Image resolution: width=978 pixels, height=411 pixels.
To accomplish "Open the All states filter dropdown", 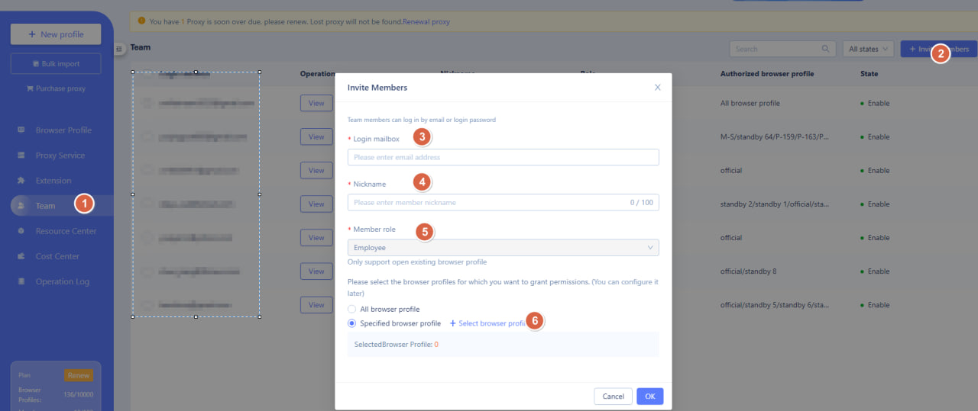I will 869,49.
